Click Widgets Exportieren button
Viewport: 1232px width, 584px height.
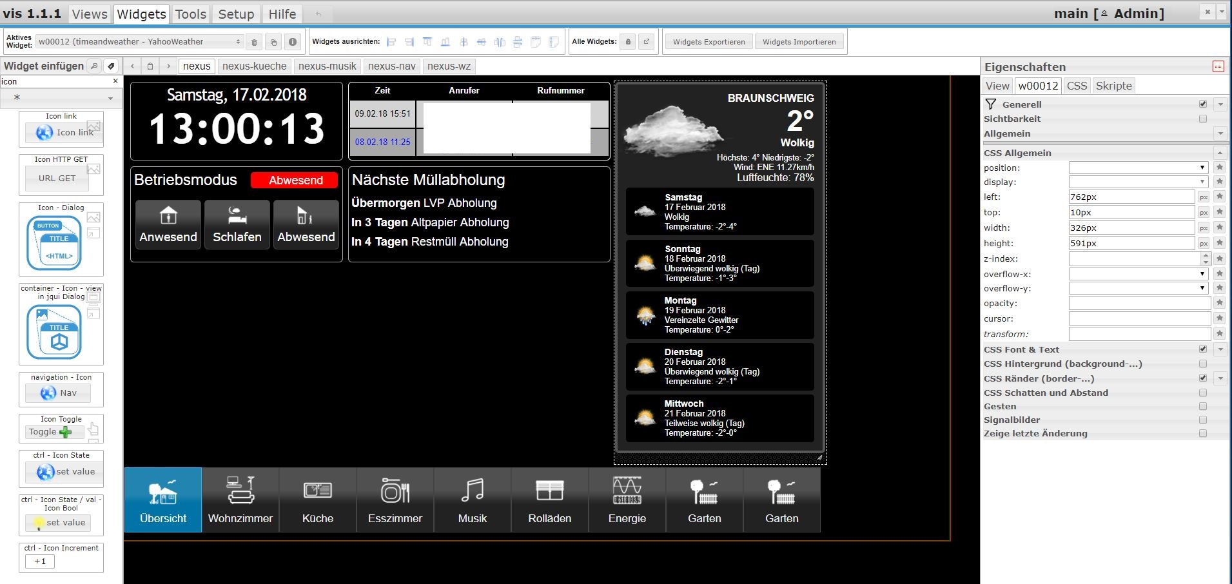pyautogui.click(x=709, y=42)
